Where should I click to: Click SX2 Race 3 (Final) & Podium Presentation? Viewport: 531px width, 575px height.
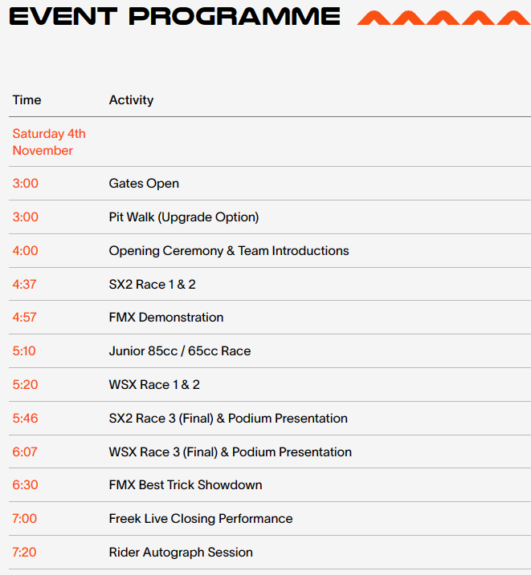228,419
